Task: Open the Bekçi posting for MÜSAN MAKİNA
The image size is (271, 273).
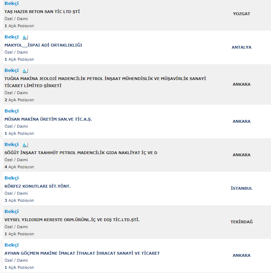Action: tap(12, 111)
